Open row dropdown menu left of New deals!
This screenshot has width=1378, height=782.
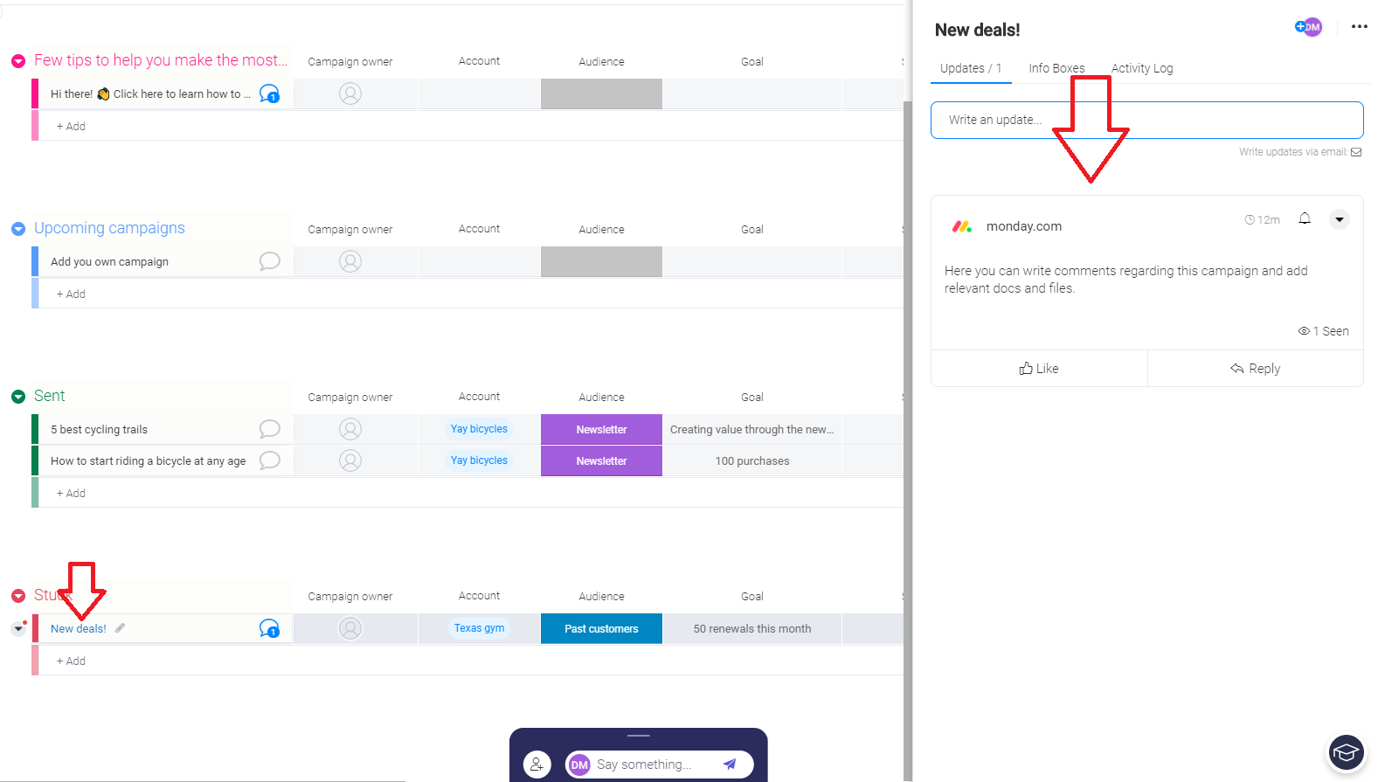tap(18, 628)
